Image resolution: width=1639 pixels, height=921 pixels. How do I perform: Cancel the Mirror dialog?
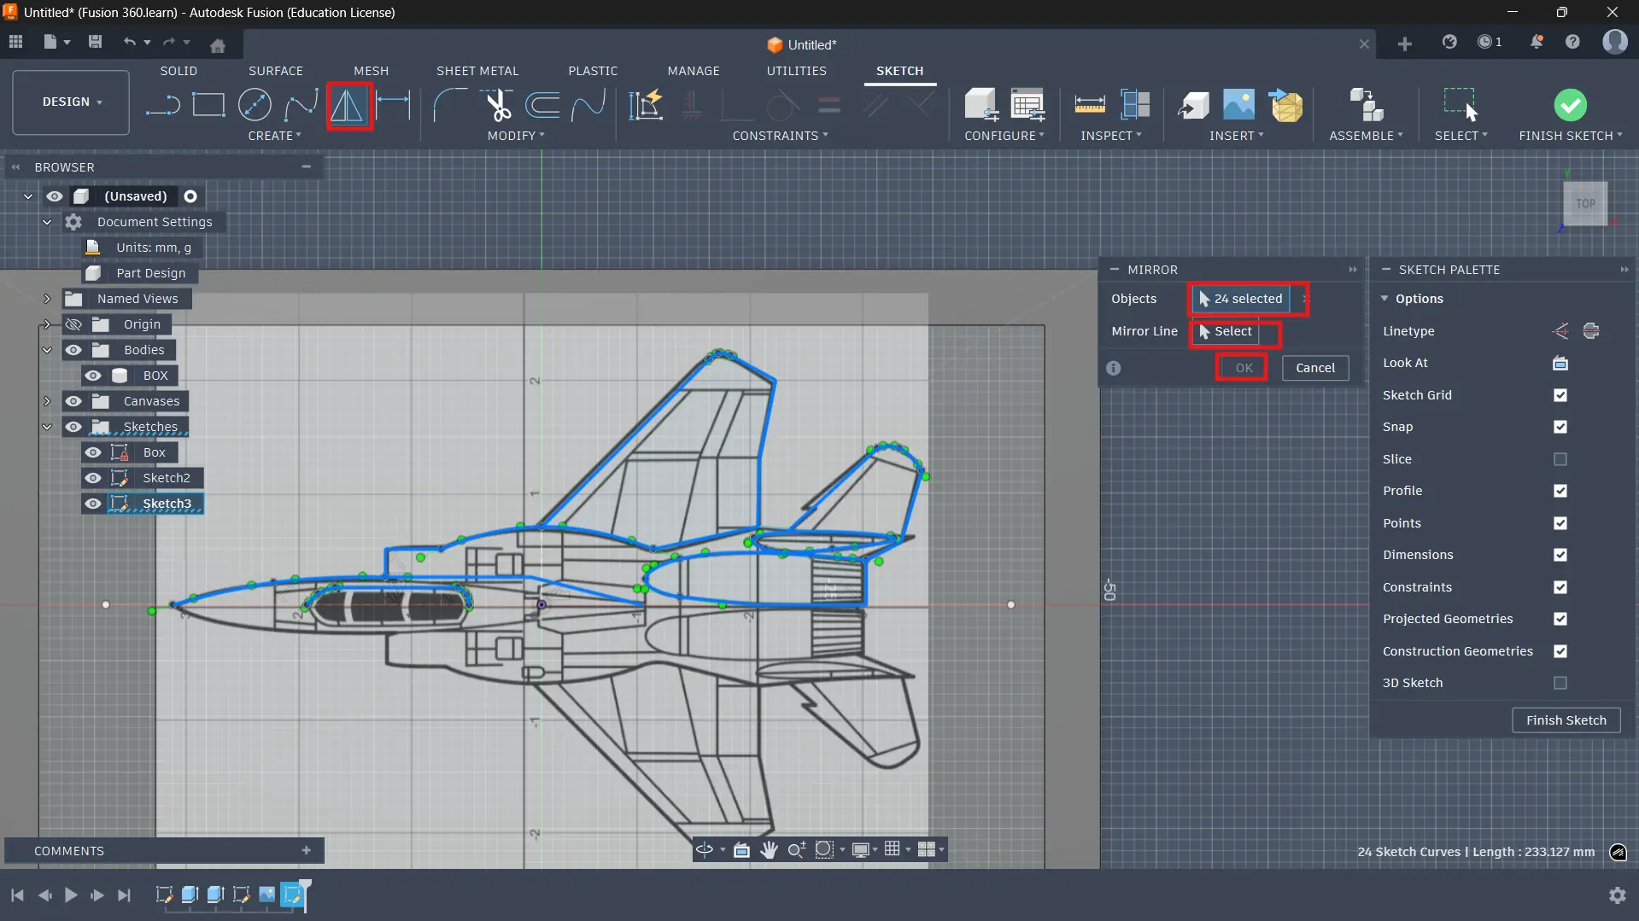coord(1314,368)
